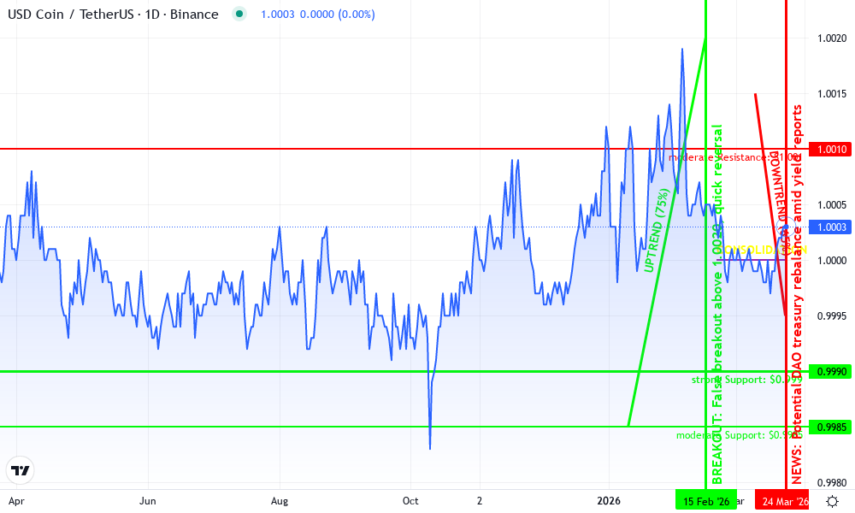Click the Jun label on time axis
Viewport: 855px width, 513px height.
(x=148, y=501)
